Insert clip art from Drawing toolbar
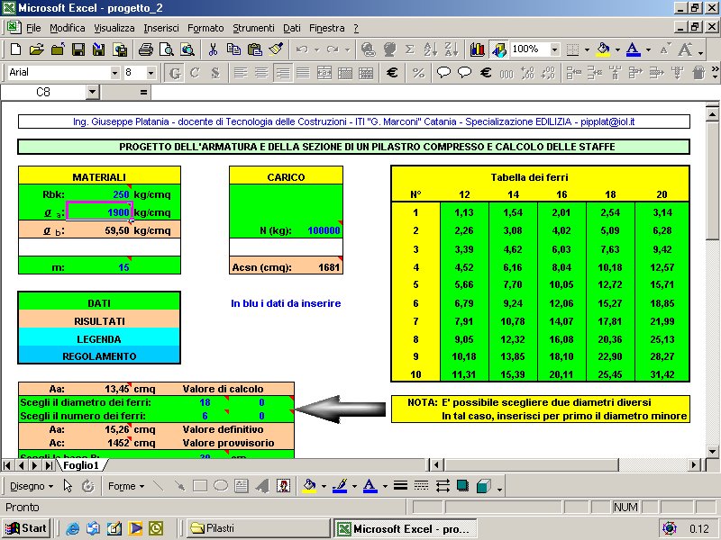 [x=283, y=486]
